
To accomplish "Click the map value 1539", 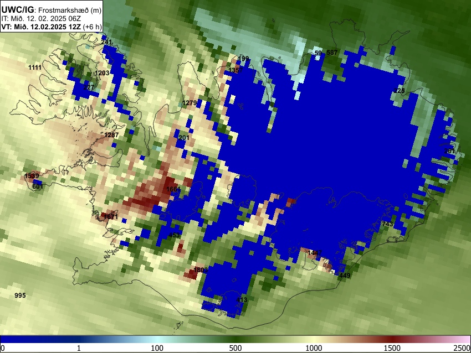I will [x=32, y=176].
